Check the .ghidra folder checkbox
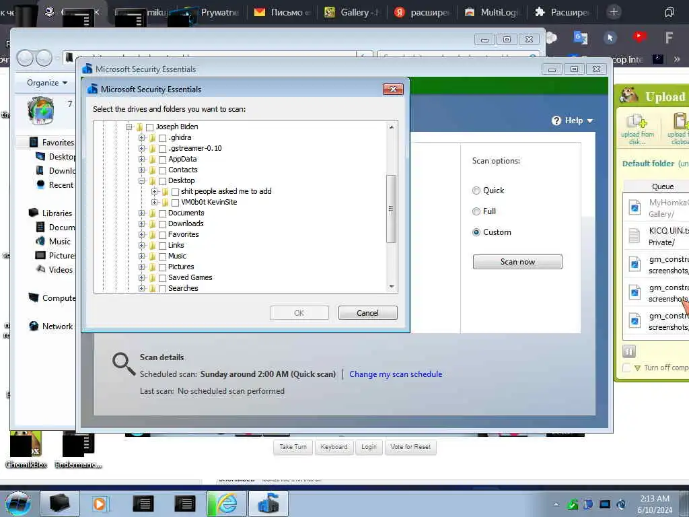 tap(162, 138)
